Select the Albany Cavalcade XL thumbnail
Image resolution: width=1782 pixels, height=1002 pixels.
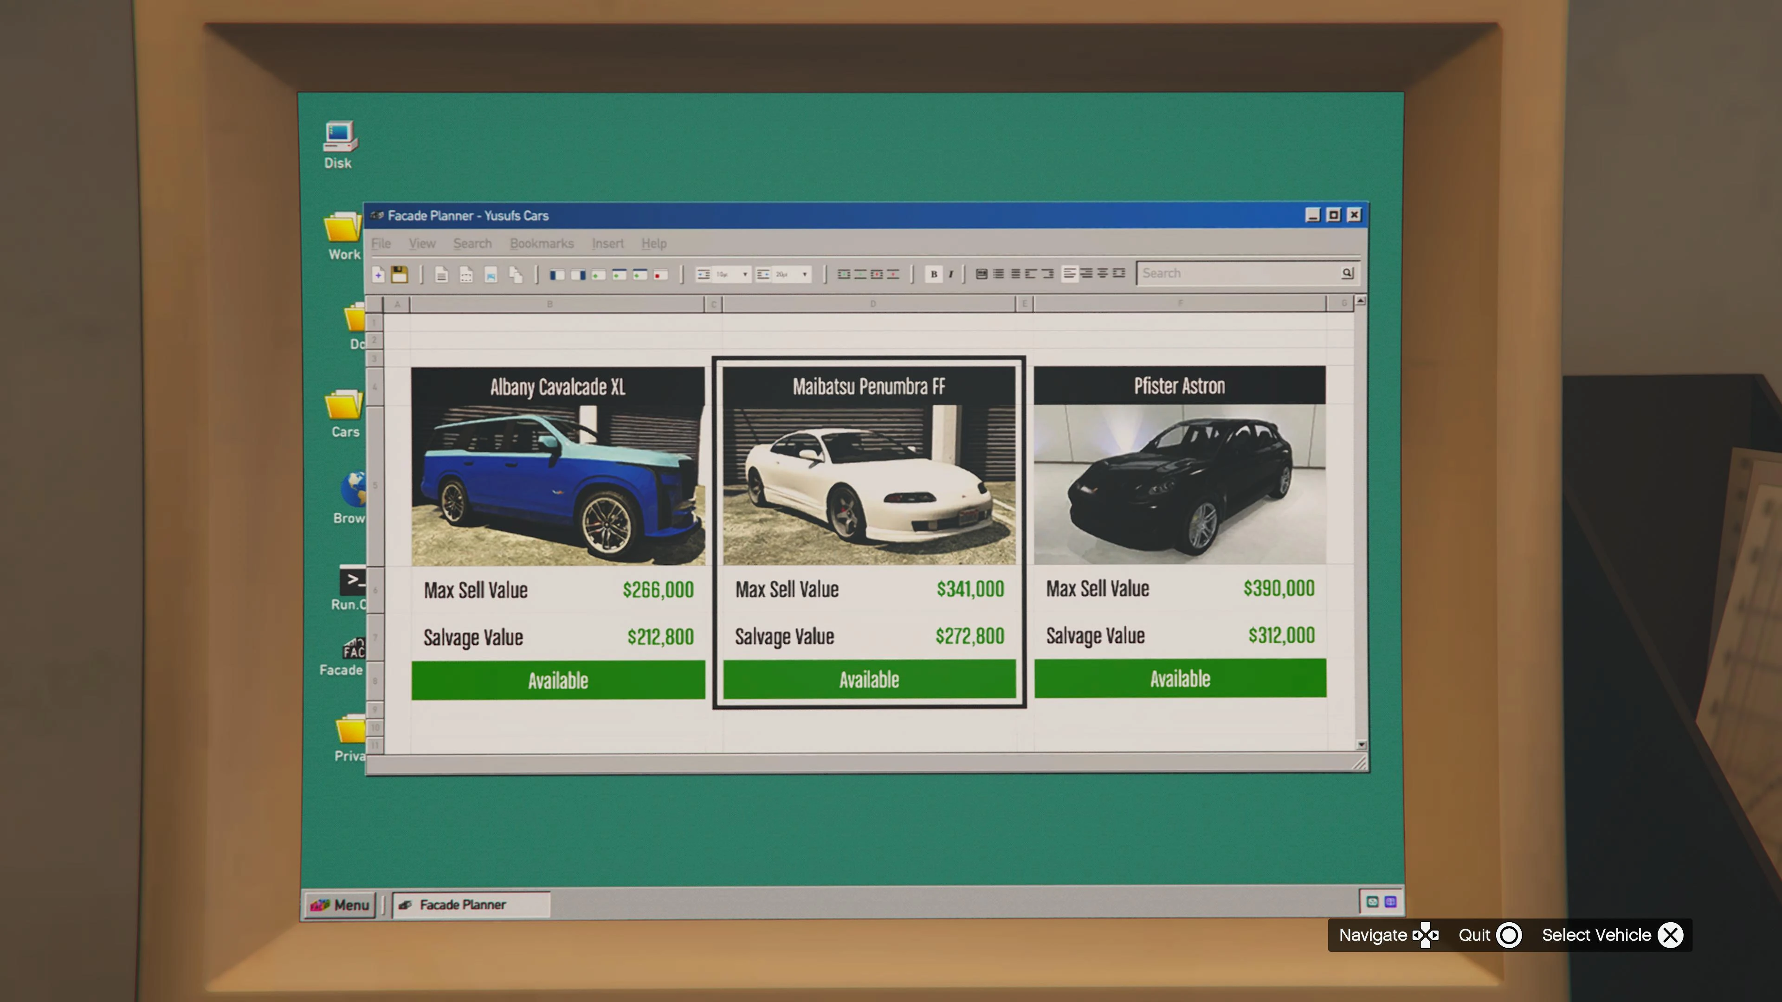point(557,484)
